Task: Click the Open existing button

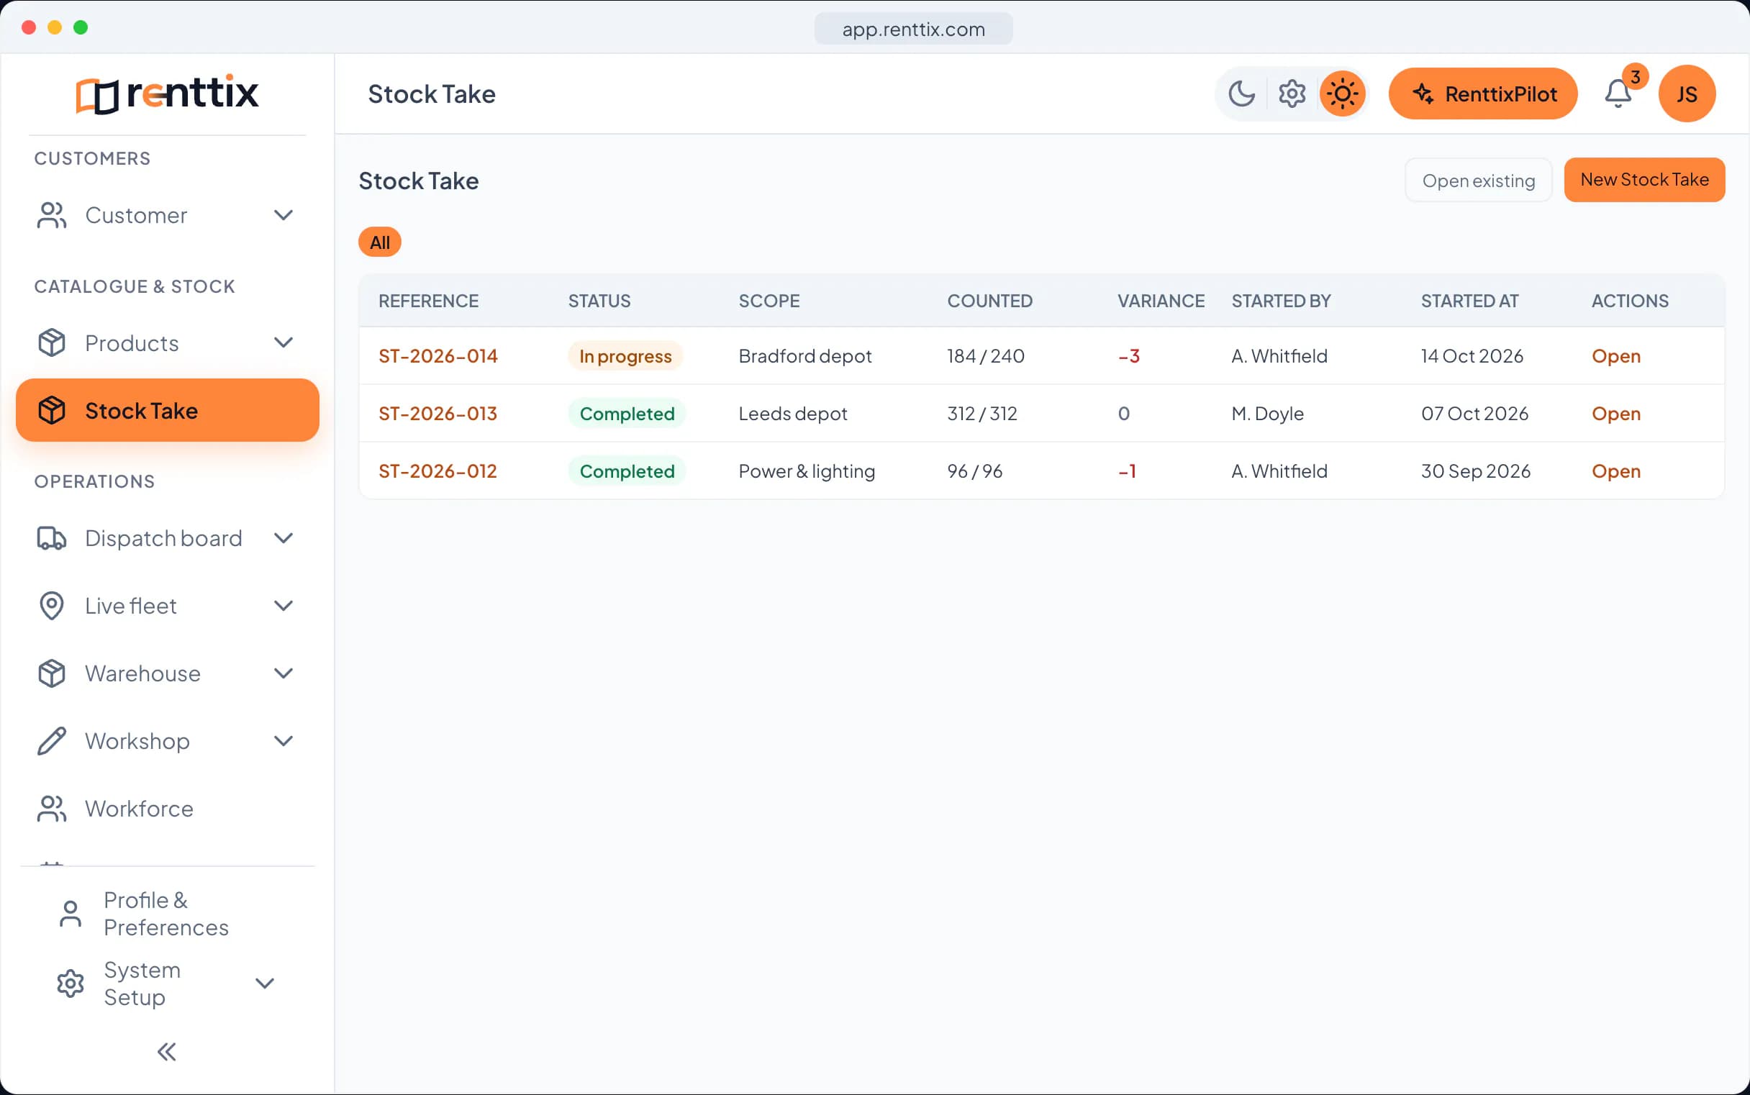Action: point(1479,181)
